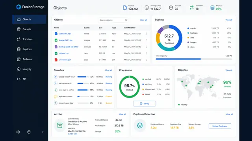Click the FusionStorage logo icon
This screenshot has width=252, height=141.
[x=19, y=7]
